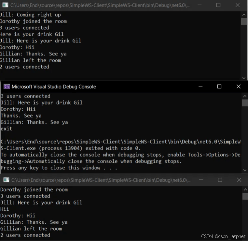Click typed 'Hii' line in bottom console

click(x=5, y=209)
